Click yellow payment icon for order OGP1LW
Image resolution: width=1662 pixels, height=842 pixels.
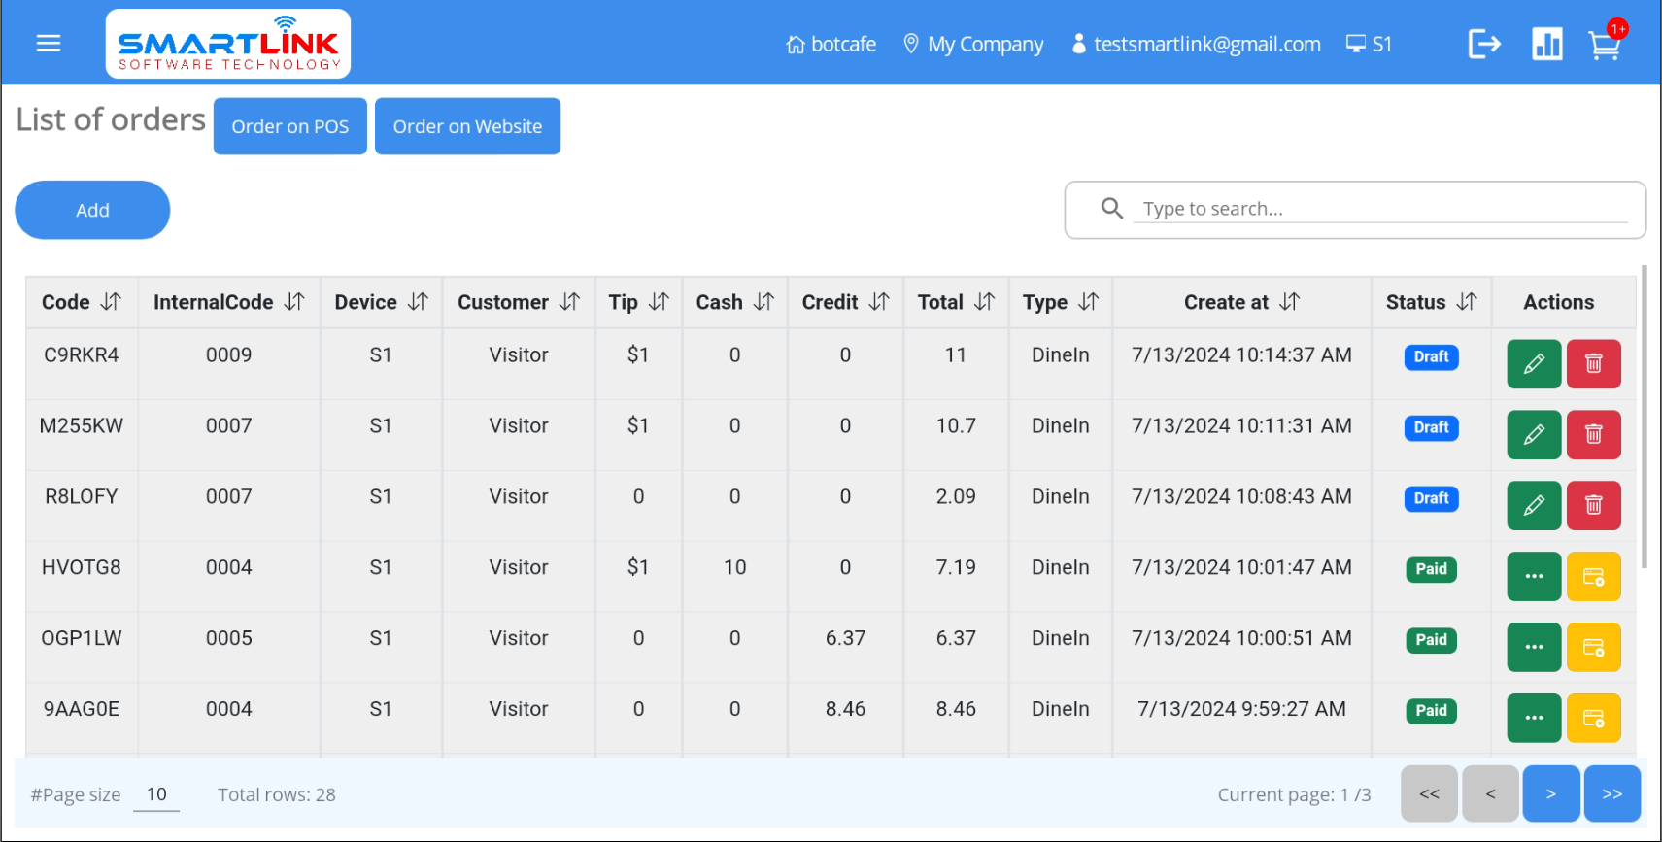point(1593,648)
